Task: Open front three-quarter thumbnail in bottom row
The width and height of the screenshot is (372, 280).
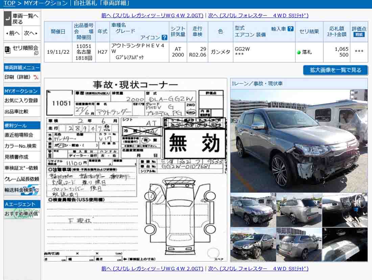Action: point(253,244)
